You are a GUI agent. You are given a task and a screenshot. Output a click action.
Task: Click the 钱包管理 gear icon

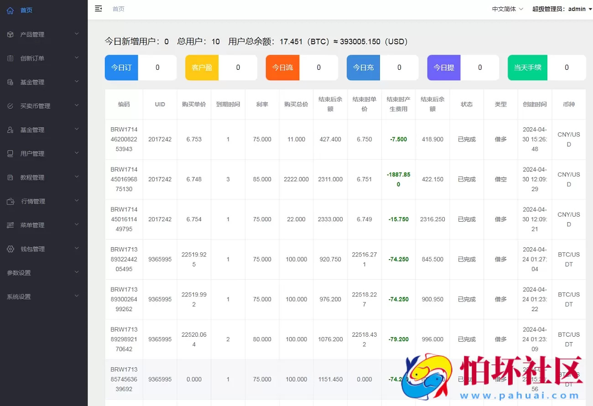pyautogui.click(x=10, y=249)
